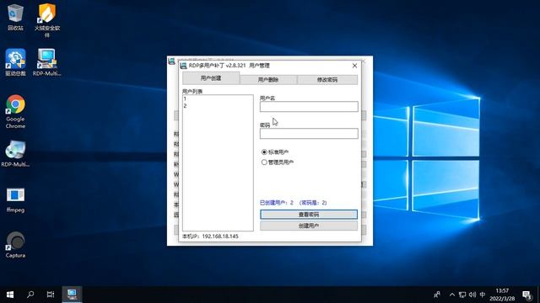
Task: Open the notification center icon
Action: (526, 295)
